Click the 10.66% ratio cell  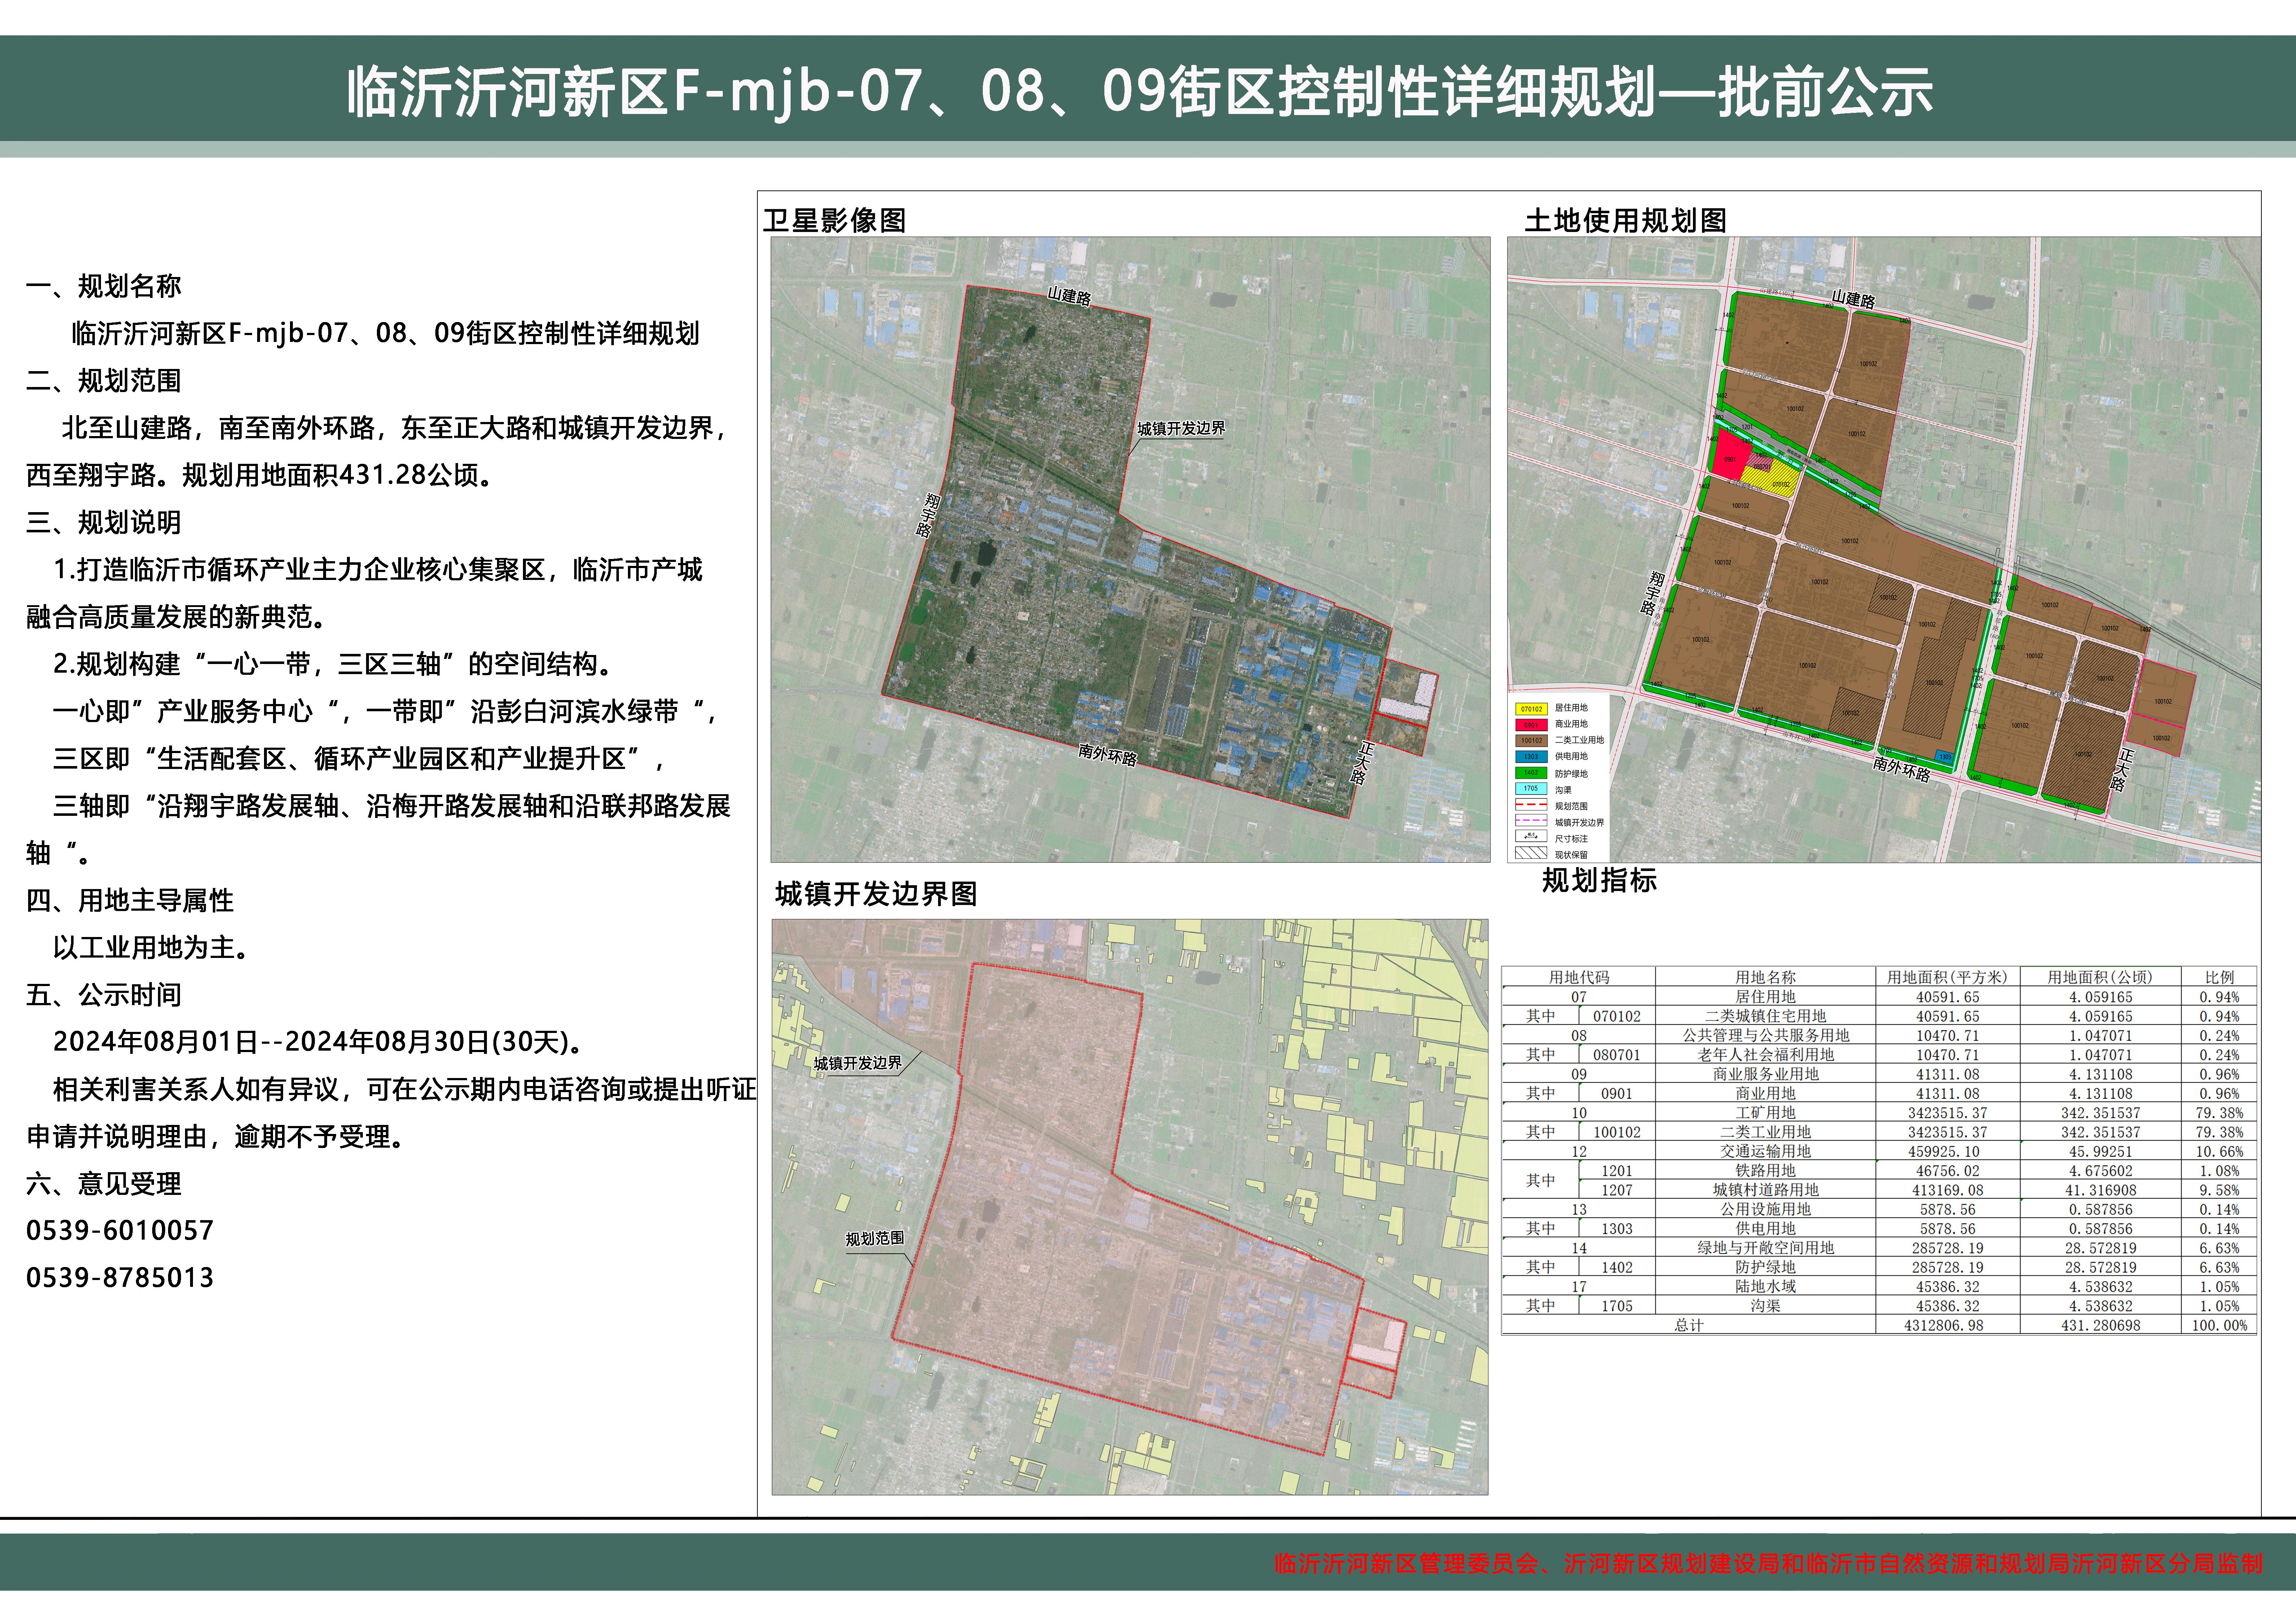point(2219,1151)
